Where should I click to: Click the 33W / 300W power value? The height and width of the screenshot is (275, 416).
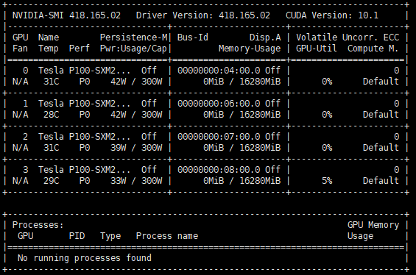(x=136, y=181)
